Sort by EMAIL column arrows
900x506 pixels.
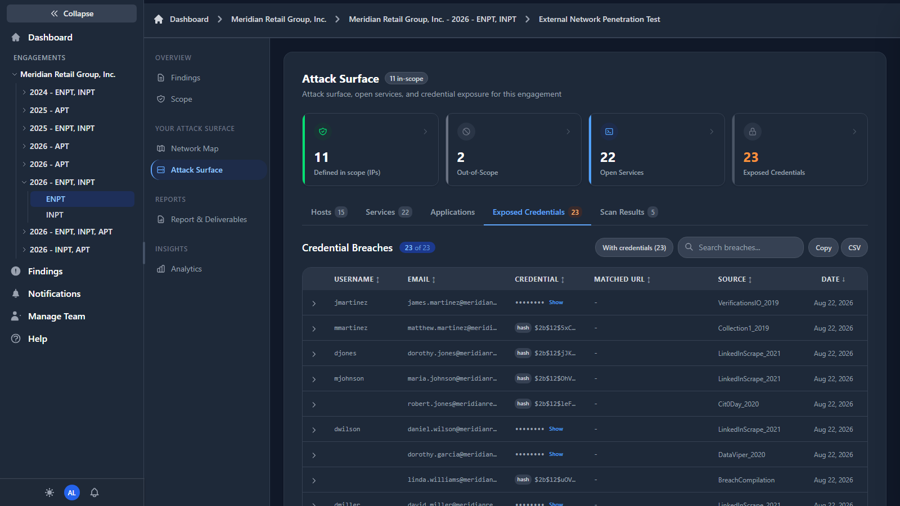[x=434, y=279]
